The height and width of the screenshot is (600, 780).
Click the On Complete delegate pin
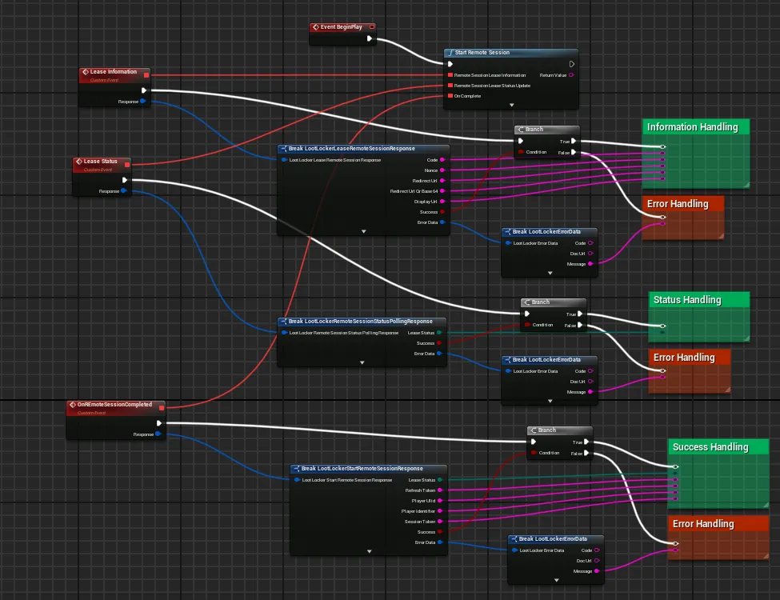pyautogui.click(x=450, y=96)
